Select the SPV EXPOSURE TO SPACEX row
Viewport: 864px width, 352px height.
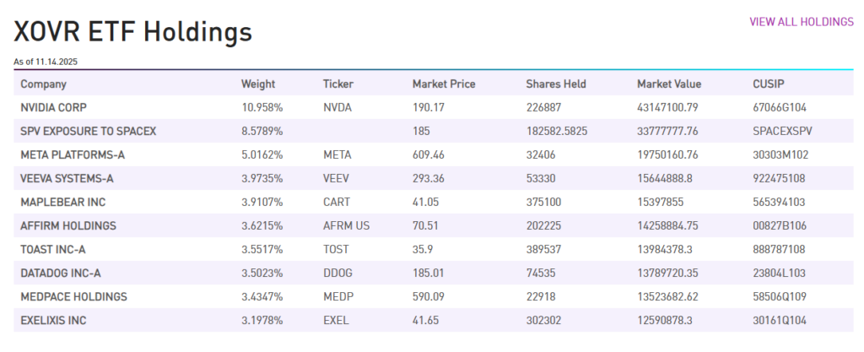89,132
